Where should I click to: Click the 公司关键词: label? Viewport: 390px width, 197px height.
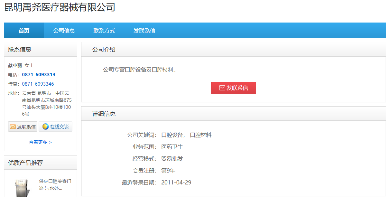(x=142, y=135)
